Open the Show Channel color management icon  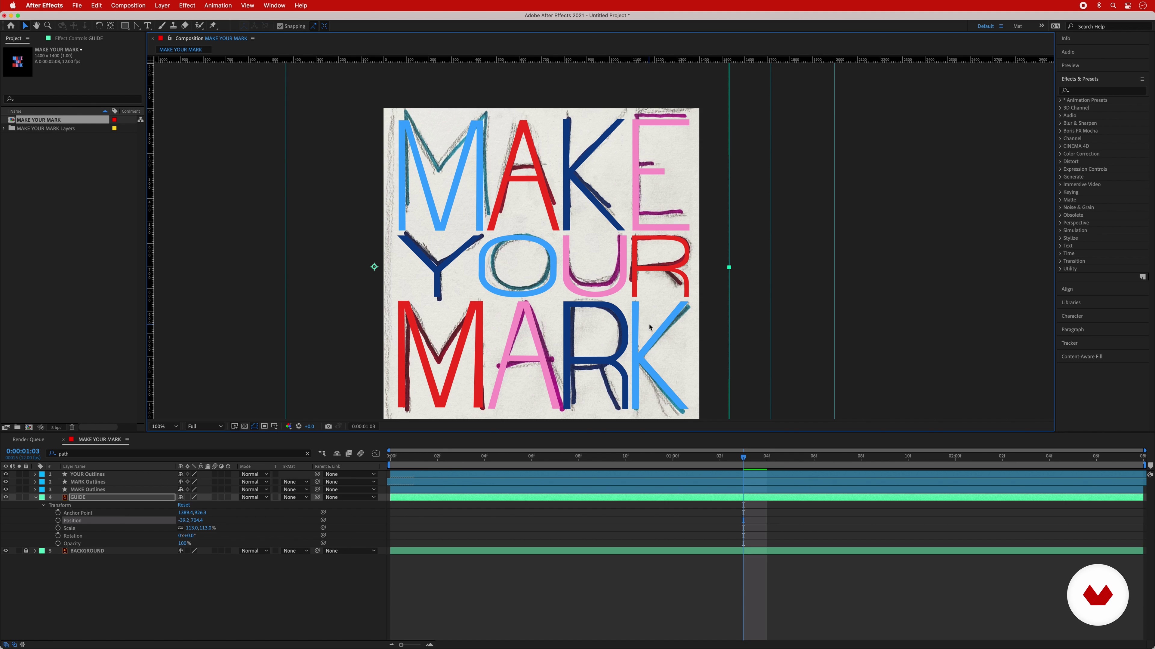coord(289,426)
